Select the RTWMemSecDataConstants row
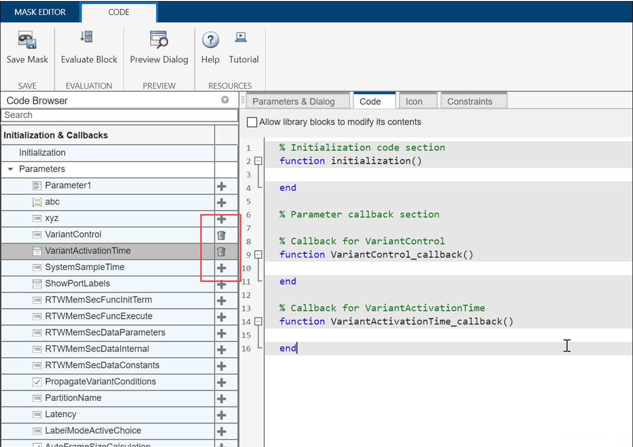This screenshot has width=633, height=447. click(108, 365)
